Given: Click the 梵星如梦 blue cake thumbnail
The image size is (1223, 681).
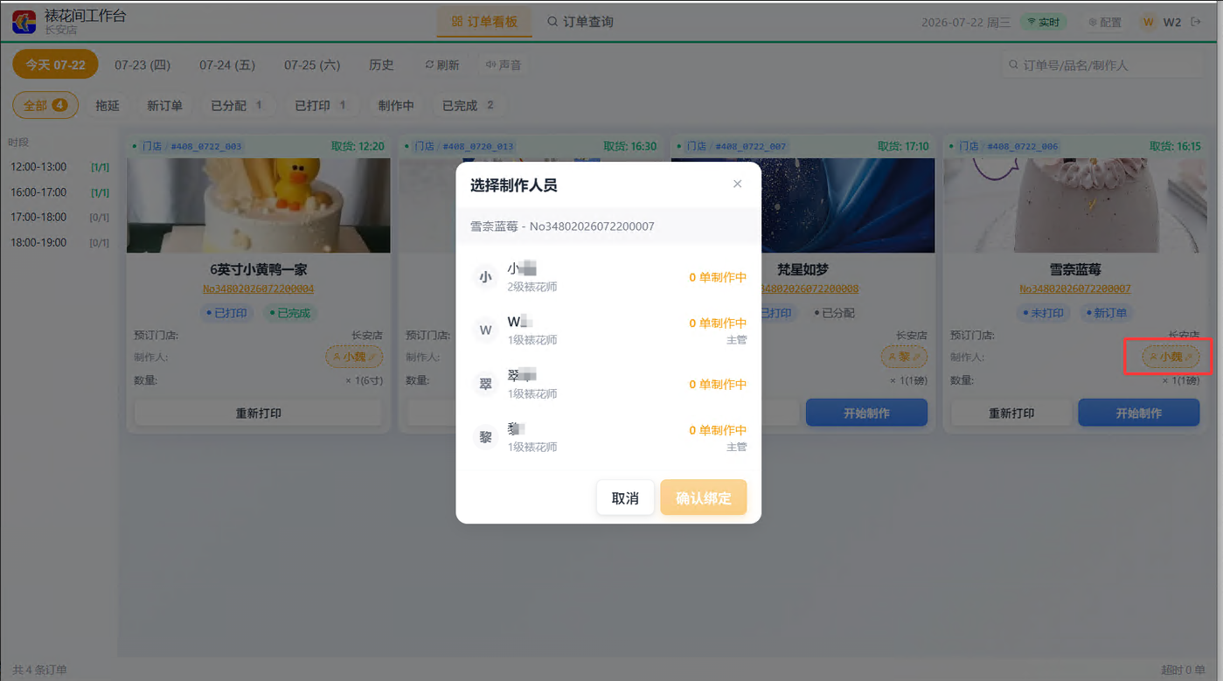Looking at the screenshot, I should 848,205.
